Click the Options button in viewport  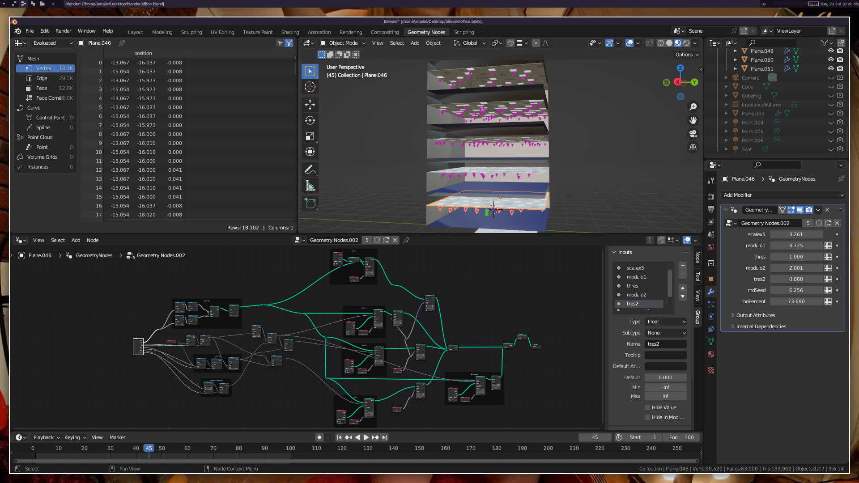[687, 55]
